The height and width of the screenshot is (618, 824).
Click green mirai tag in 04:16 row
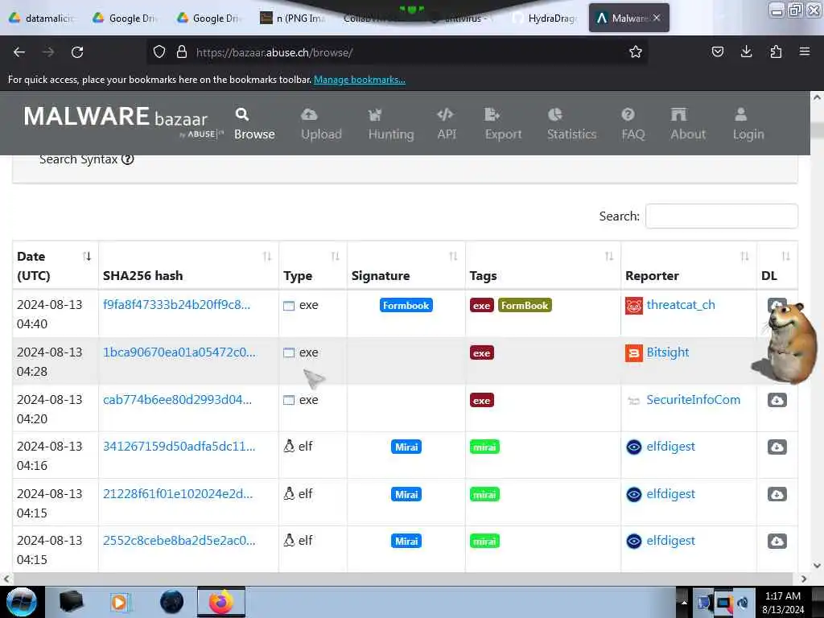pos(484,447)
